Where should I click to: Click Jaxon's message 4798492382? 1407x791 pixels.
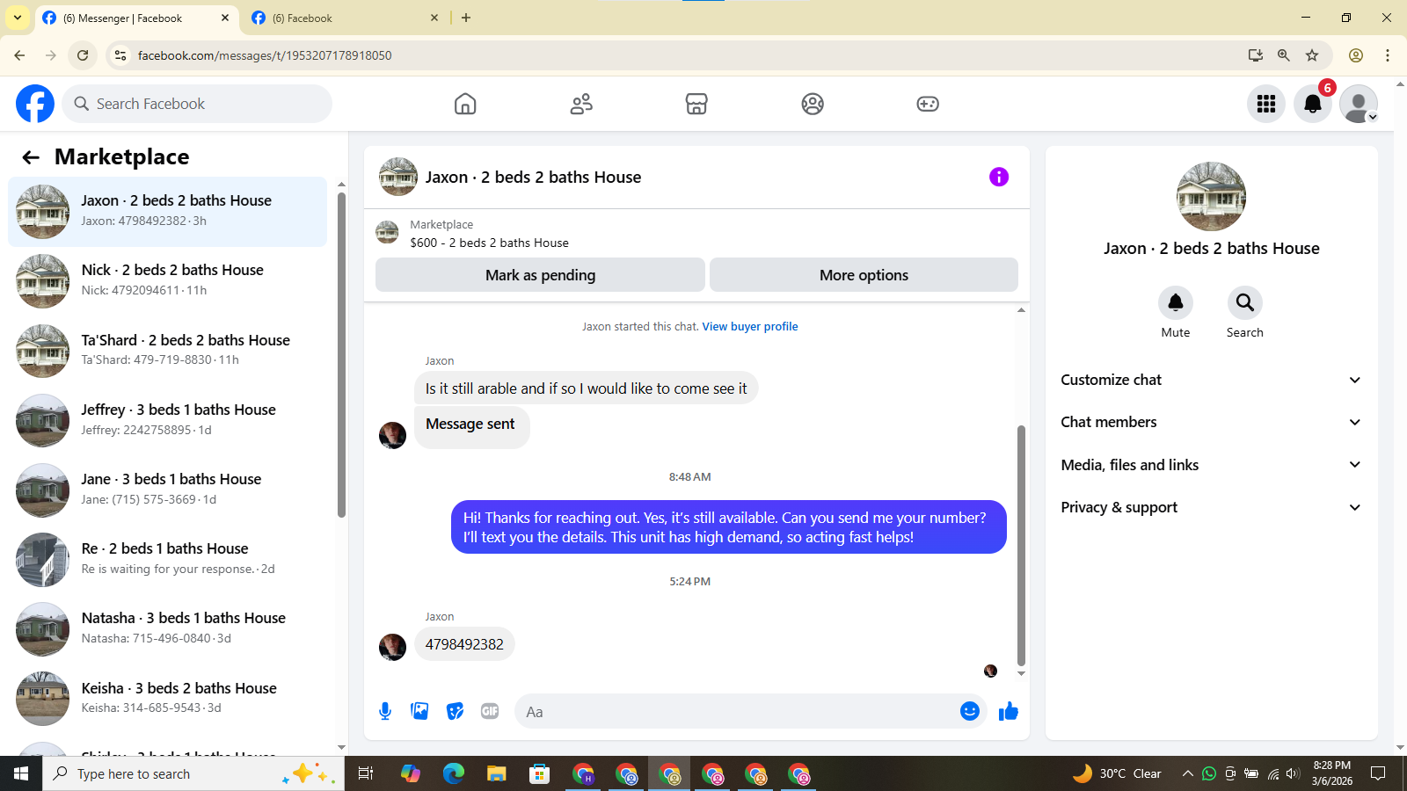(x=464, y=644)
